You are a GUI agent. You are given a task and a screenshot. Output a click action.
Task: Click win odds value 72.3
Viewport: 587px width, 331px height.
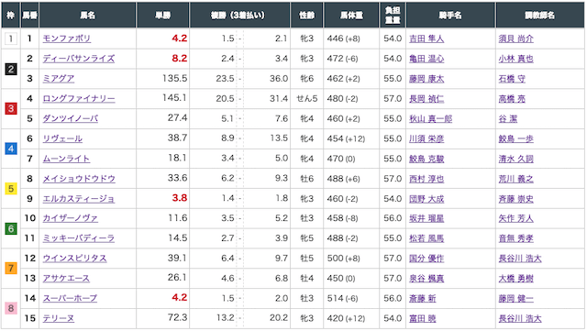click(177, 317)
